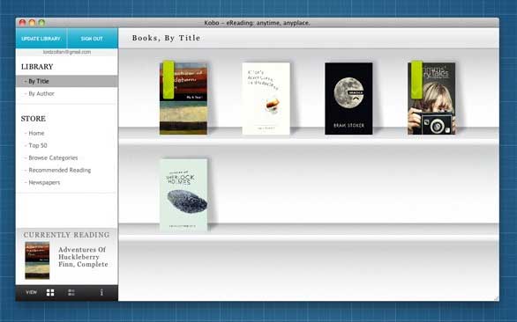Image resolution: width=517 pixels, height=322 pixels.
Task: Open the Currently Reading book thumbnail
Action: (x=37, y=260)
